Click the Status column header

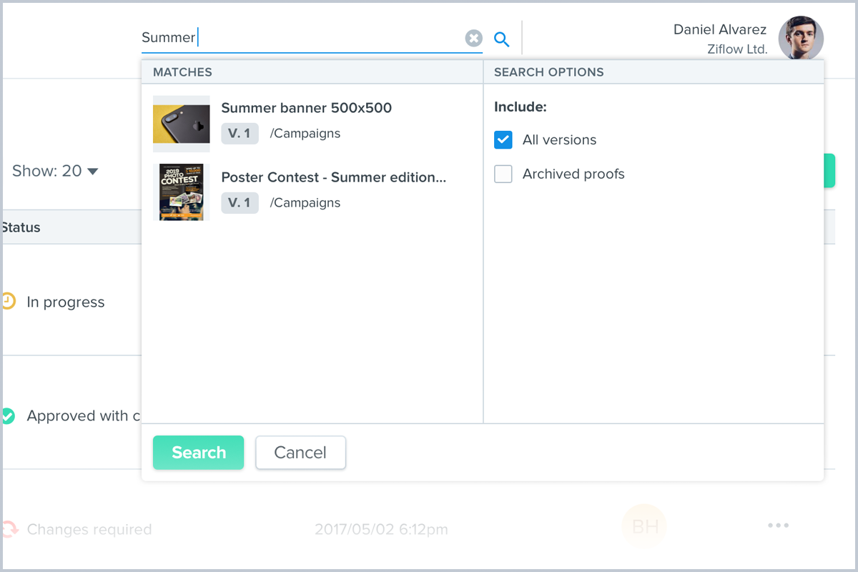pyautogui.click(x=21, y=227)
